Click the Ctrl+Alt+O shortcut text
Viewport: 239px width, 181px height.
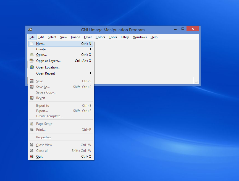pos(83,61)
